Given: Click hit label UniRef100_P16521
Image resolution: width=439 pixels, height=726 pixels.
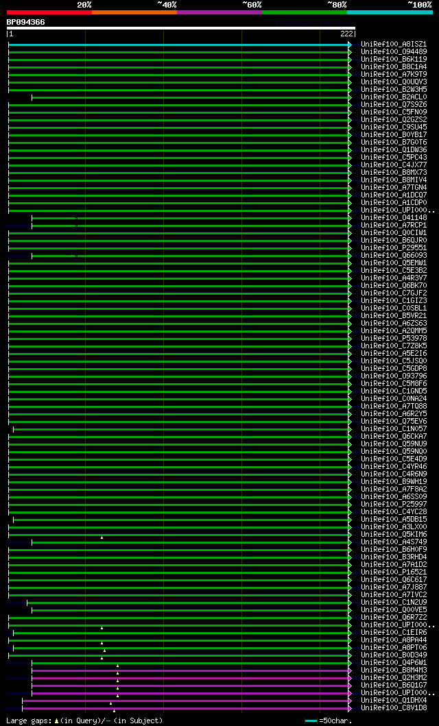Looking at the screenshot, I should click(x=394, y=572).
